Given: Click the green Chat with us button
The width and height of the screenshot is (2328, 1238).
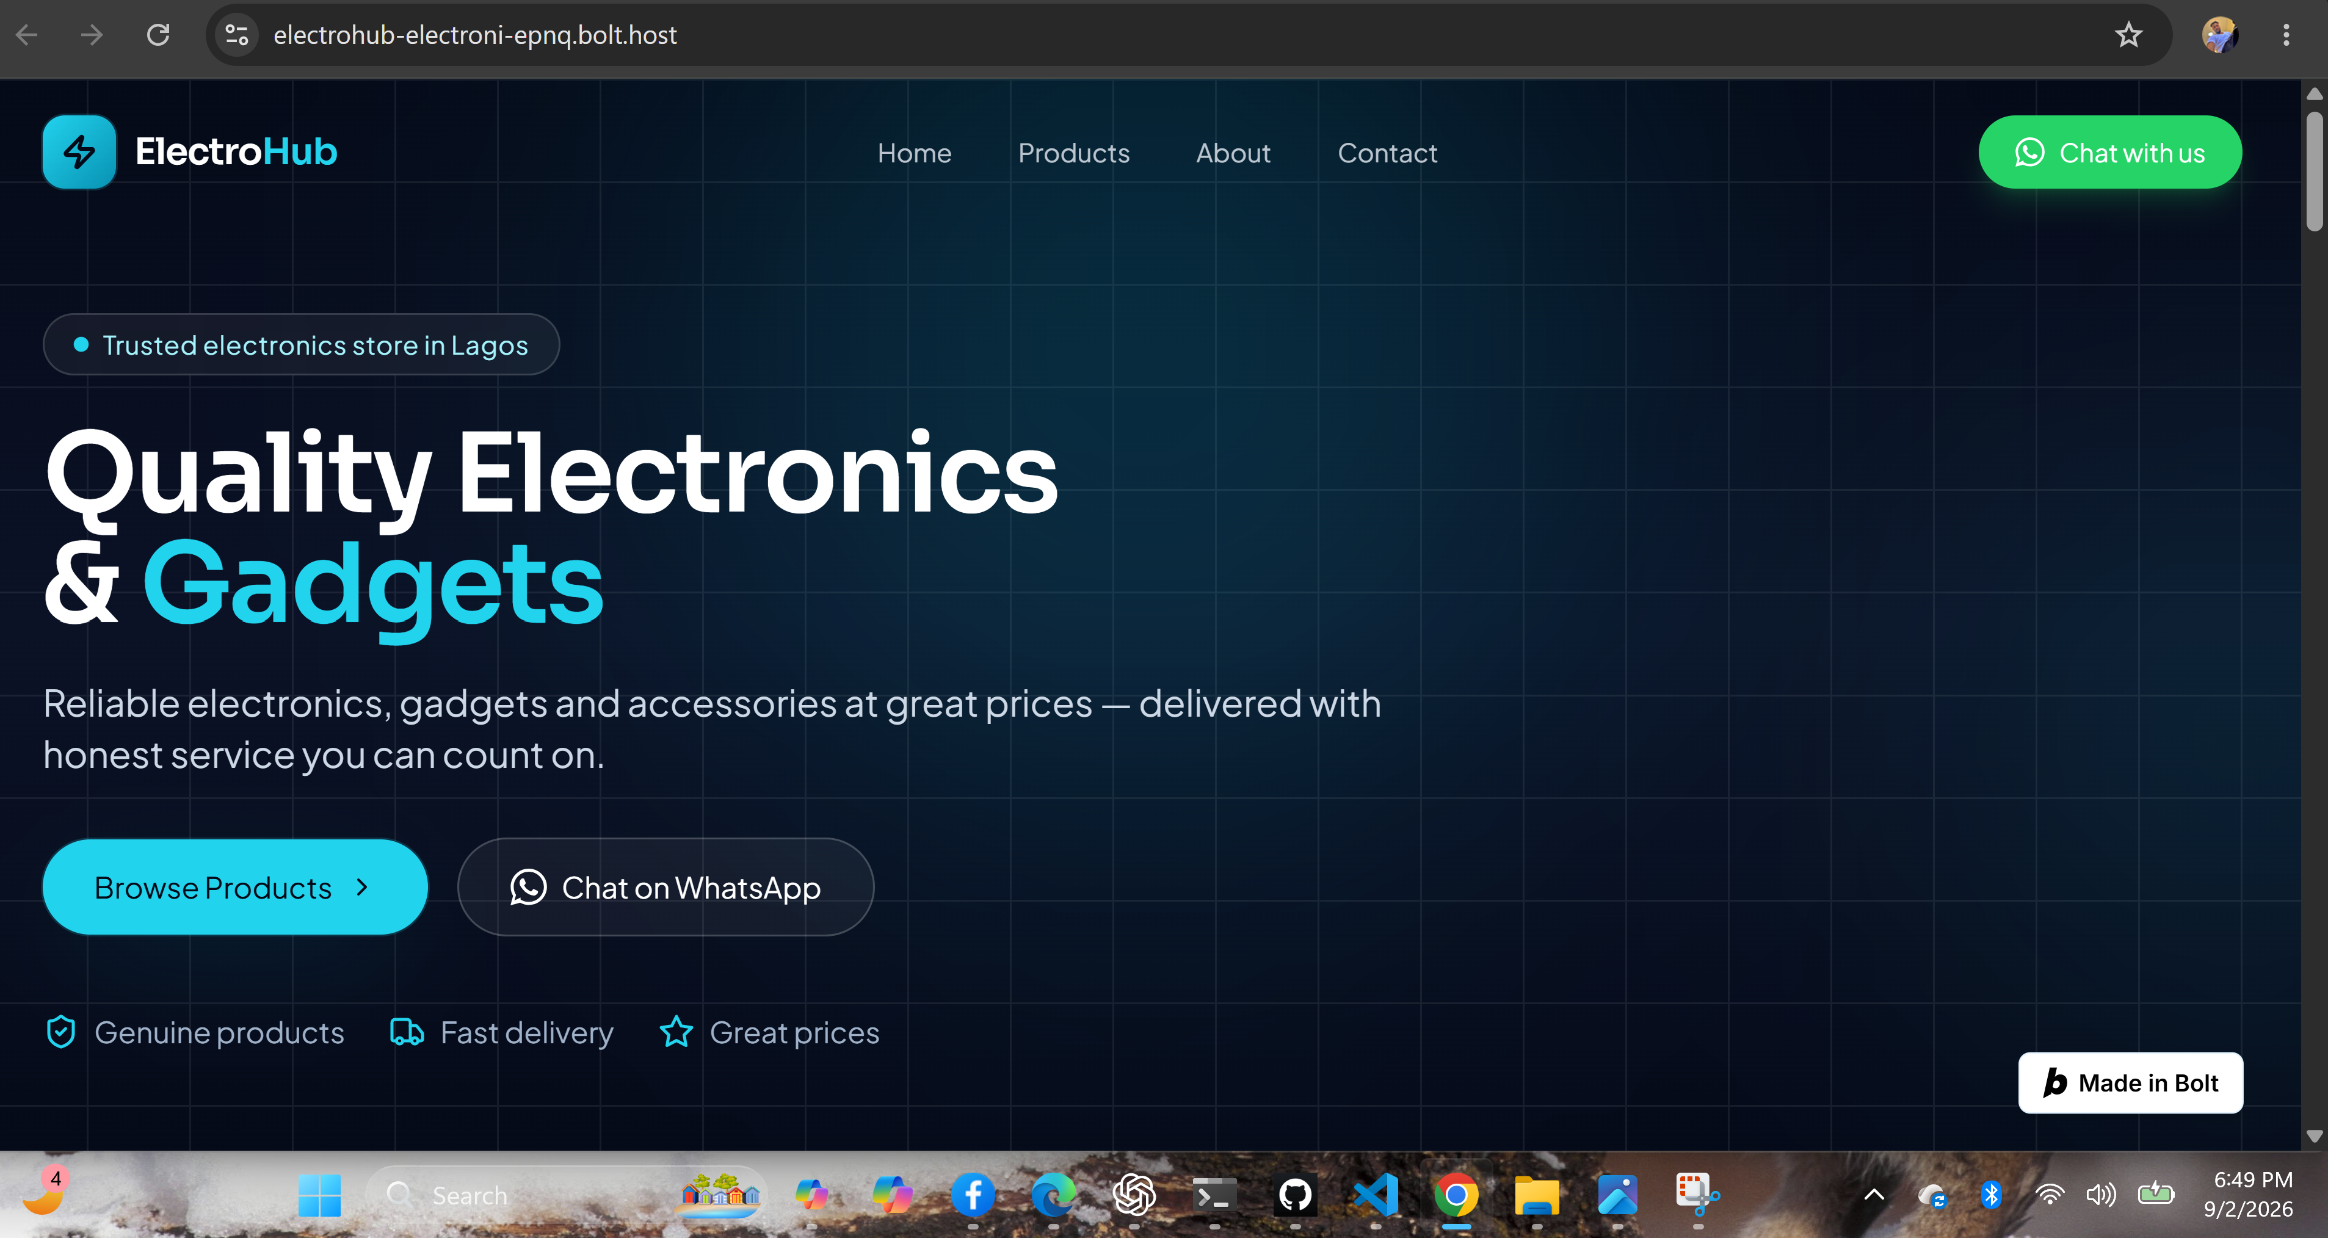Looking at the screenshot, I should pyautogui.click(x=2109, y=152).
